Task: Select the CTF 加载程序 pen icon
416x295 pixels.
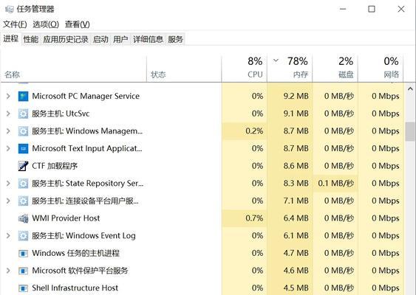Action: (x=23, y=166)
